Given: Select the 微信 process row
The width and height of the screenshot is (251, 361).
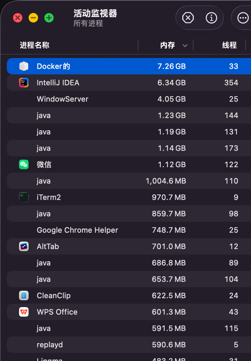Looking at the screenshot, I should [129, 164].
